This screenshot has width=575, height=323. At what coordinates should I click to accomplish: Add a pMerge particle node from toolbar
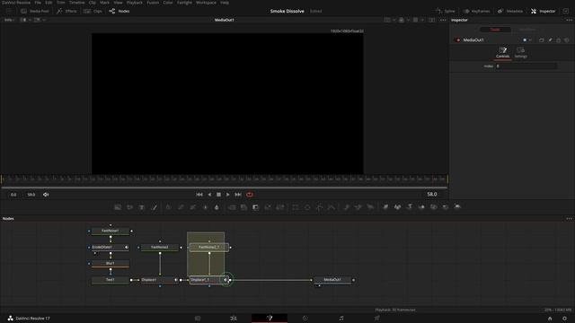point(358,207)
